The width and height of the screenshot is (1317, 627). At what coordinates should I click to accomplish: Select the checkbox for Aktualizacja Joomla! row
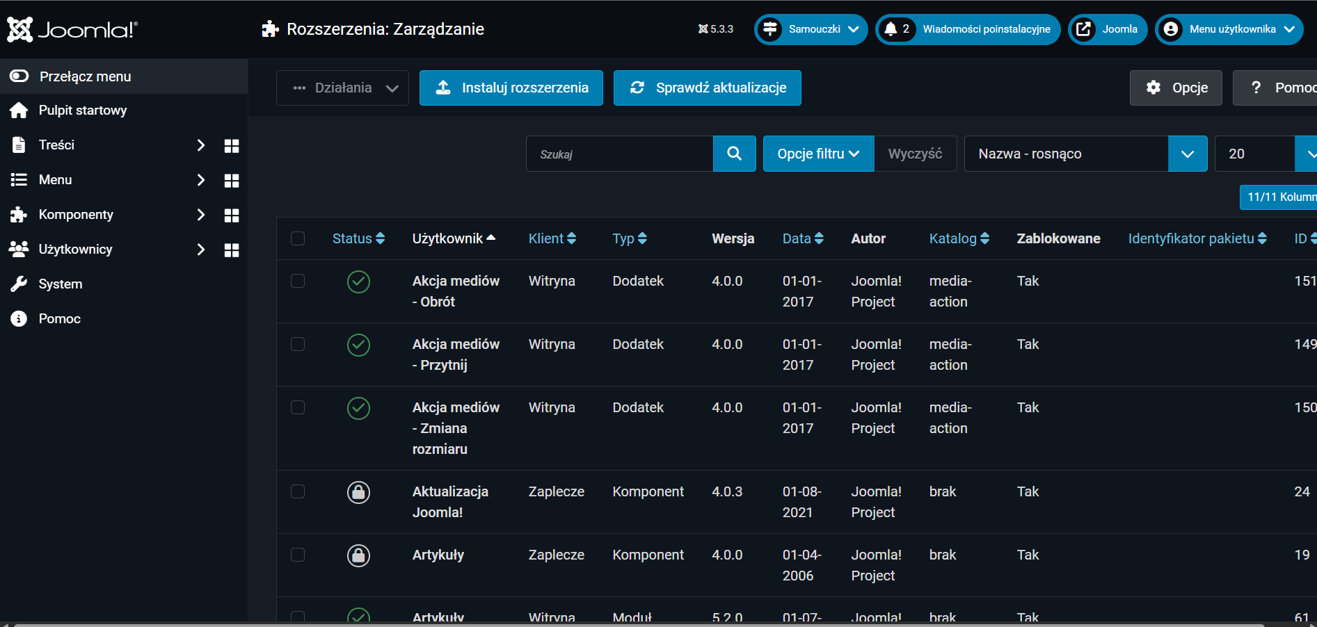(x=298, y=491)
